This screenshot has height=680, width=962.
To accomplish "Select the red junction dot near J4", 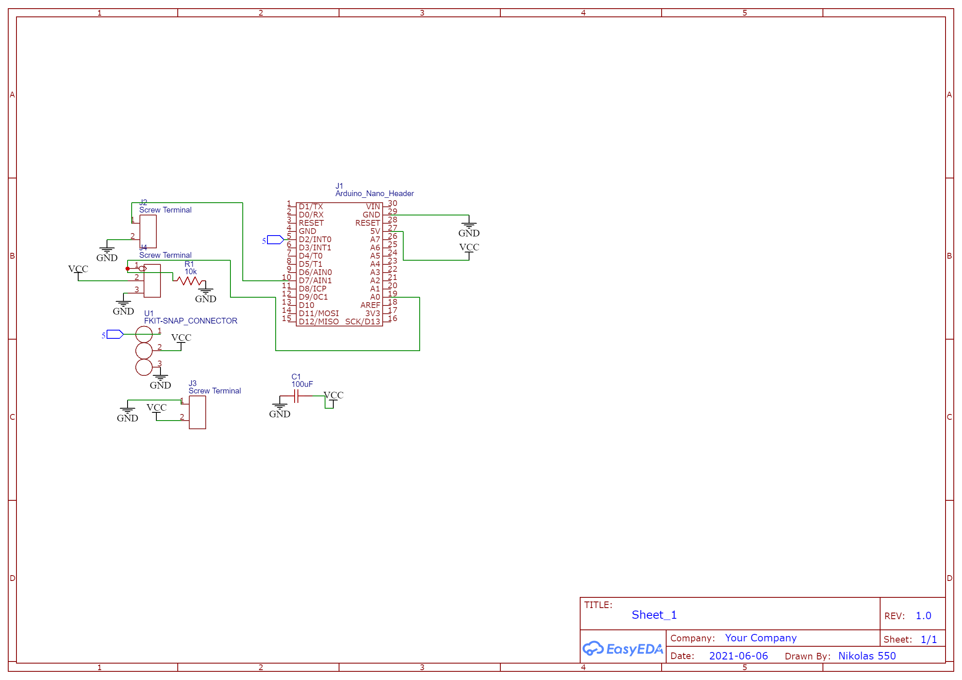I will point(128,269).
